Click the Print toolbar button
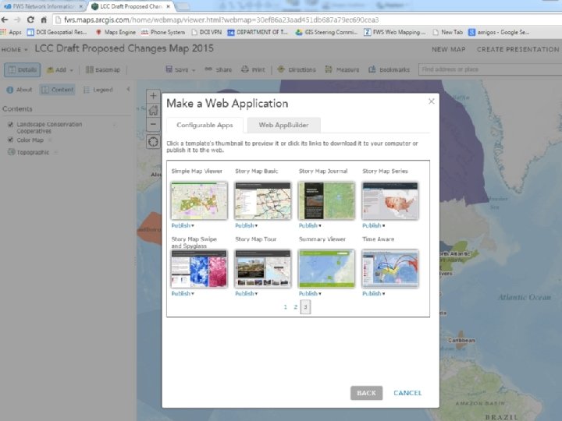This screenshot has width=562, height=421. pos(253,70)
